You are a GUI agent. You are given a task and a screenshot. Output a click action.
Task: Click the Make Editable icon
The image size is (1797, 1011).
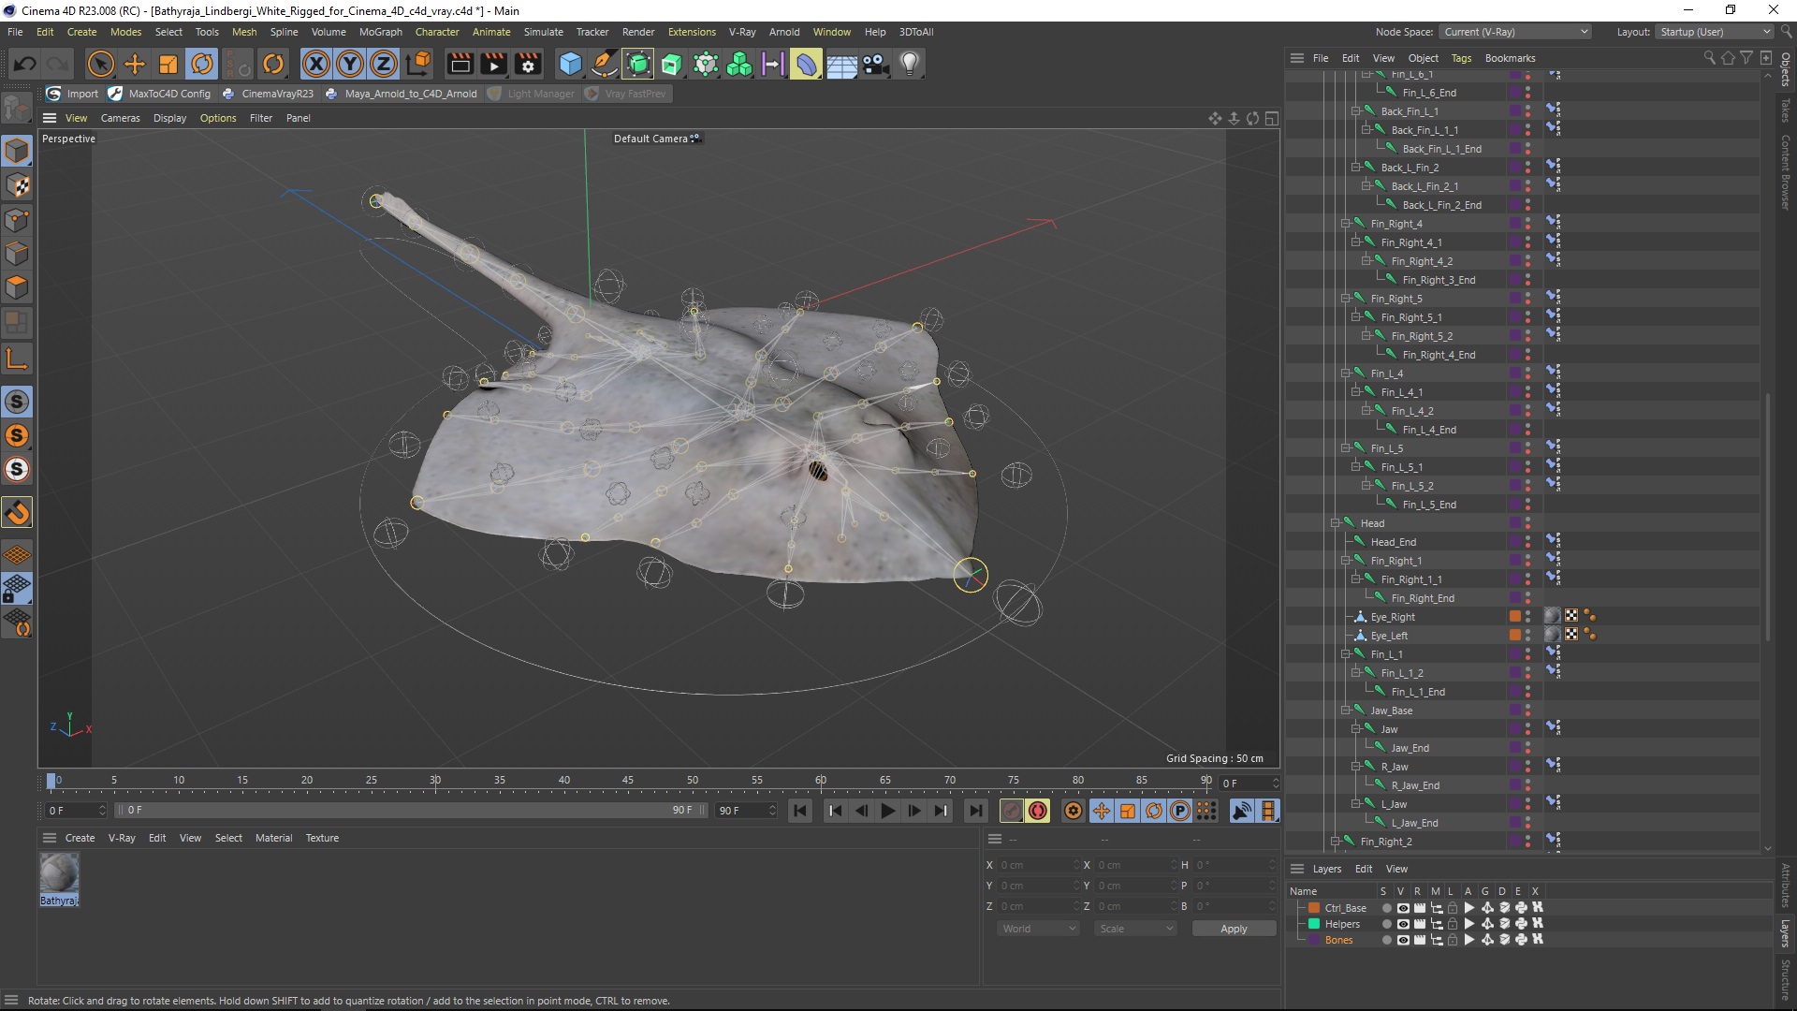coord(17,110)
